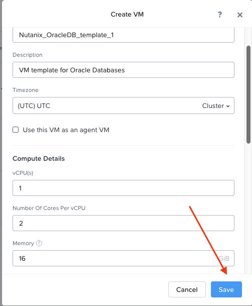This screenshot has width=252, height=306.
Task: Close the Create VM dialog
Action: pyautogui.click(x=240, y=15)
